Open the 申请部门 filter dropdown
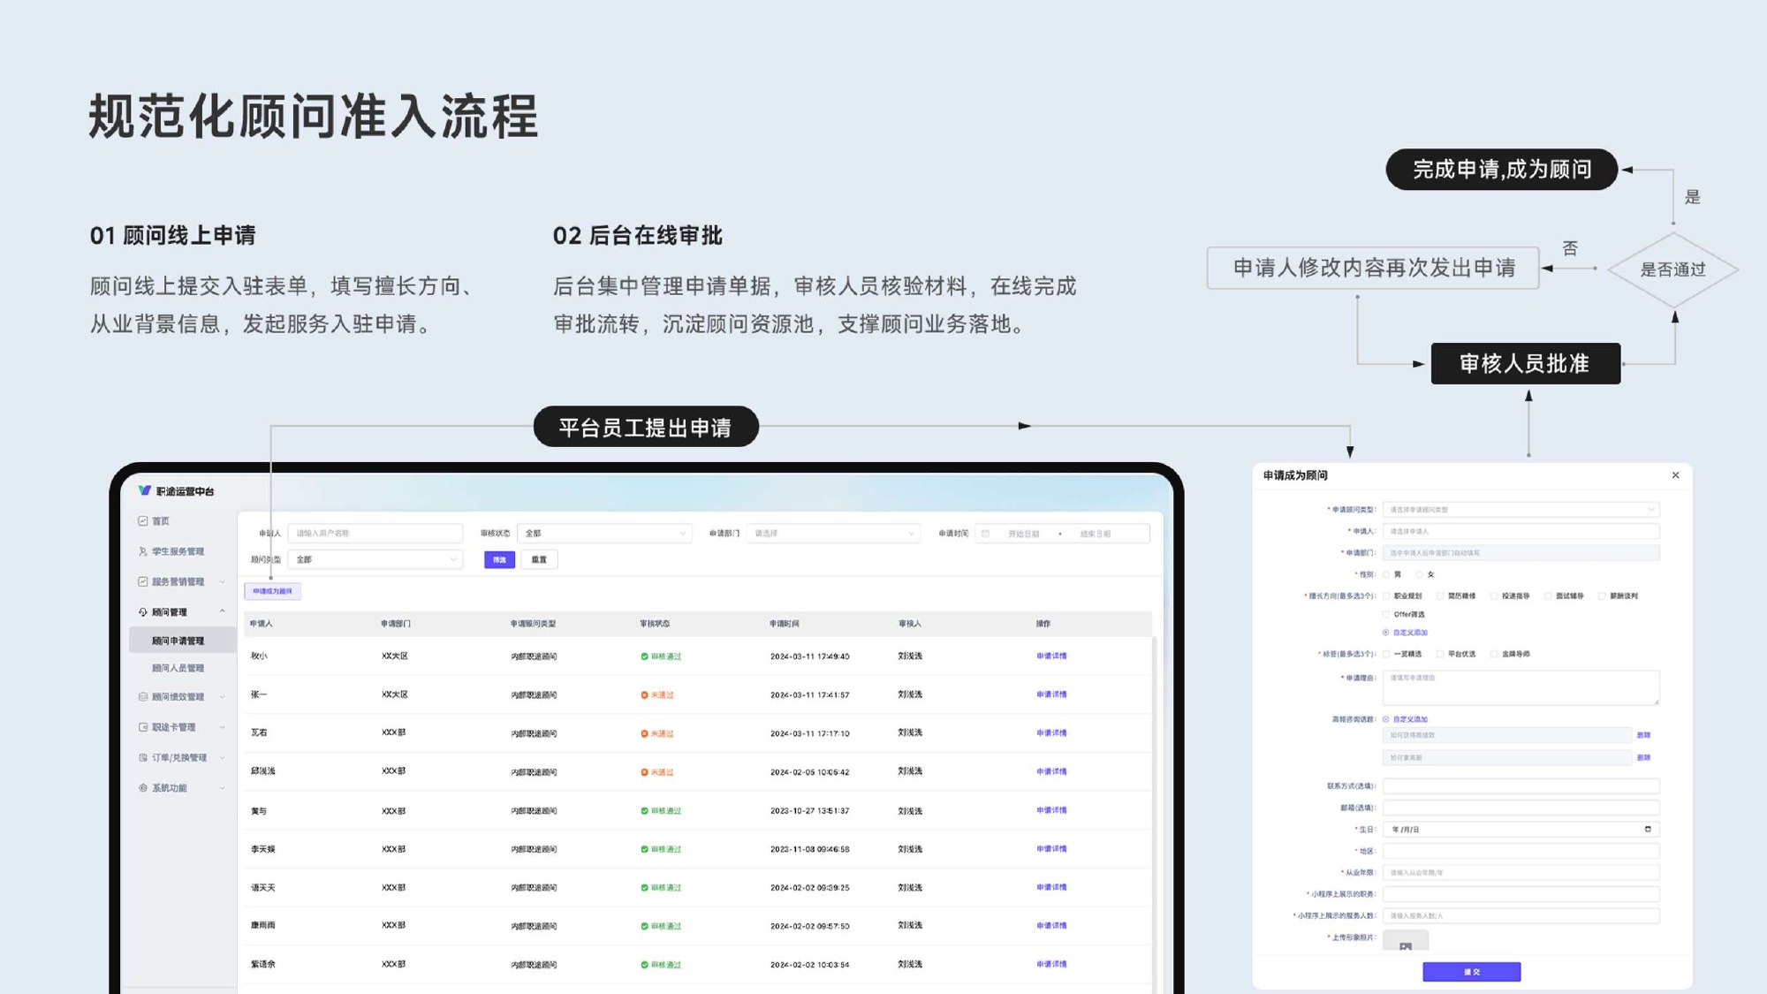 pos(833,534)
